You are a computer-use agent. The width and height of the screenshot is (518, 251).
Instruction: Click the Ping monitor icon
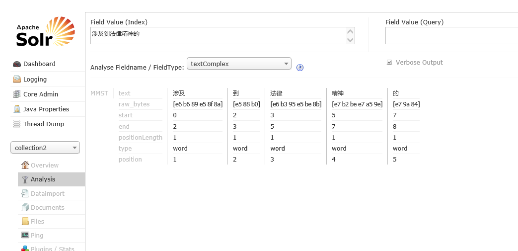pyautogui.click(x=25, y=235)
